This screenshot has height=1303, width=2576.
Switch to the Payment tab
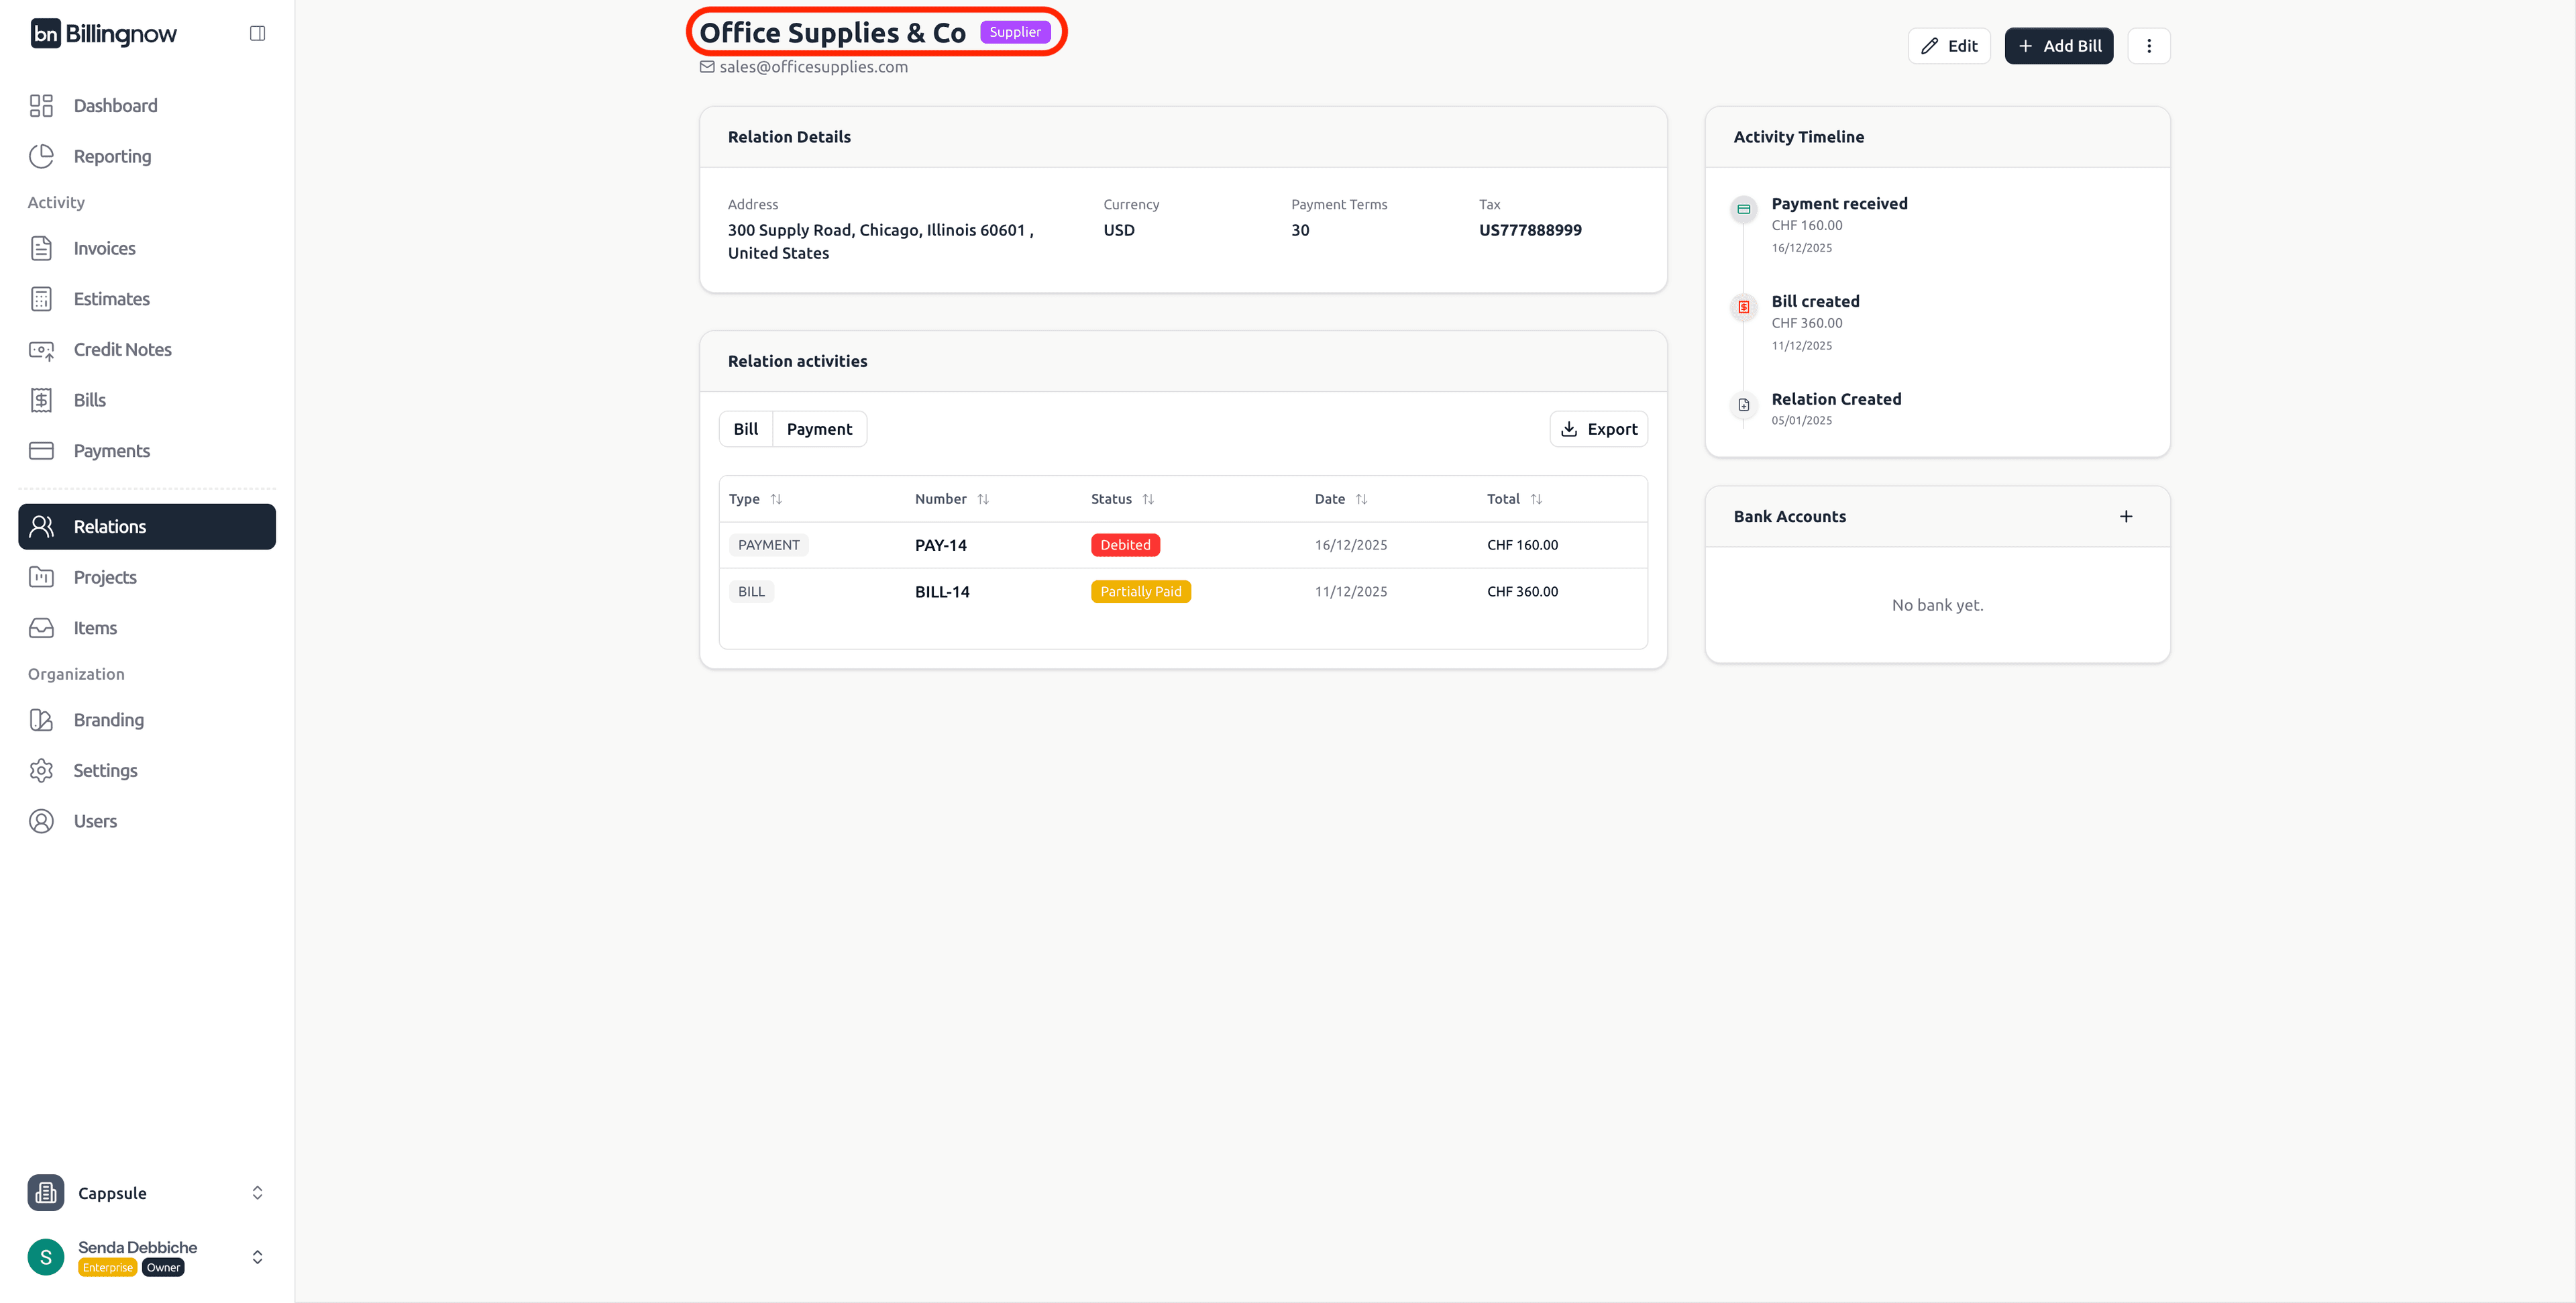point(819,429)
